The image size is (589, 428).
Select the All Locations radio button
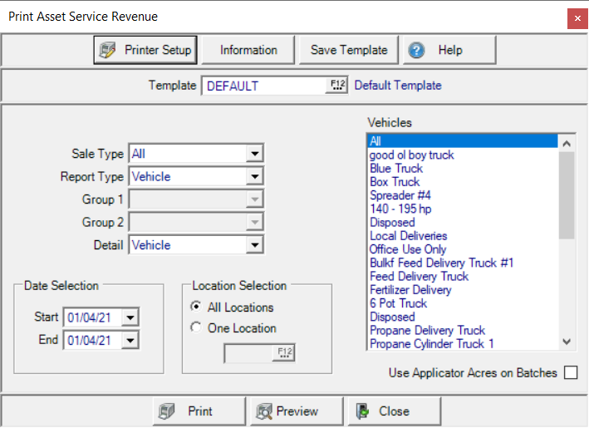coord(196,307)
